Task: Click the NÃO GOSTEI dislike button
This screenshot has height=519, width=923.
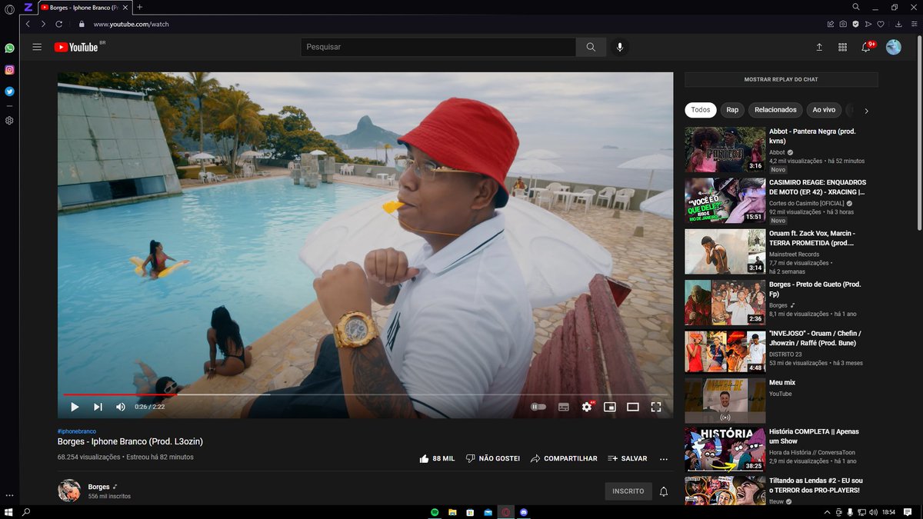Action: [493, 458]
